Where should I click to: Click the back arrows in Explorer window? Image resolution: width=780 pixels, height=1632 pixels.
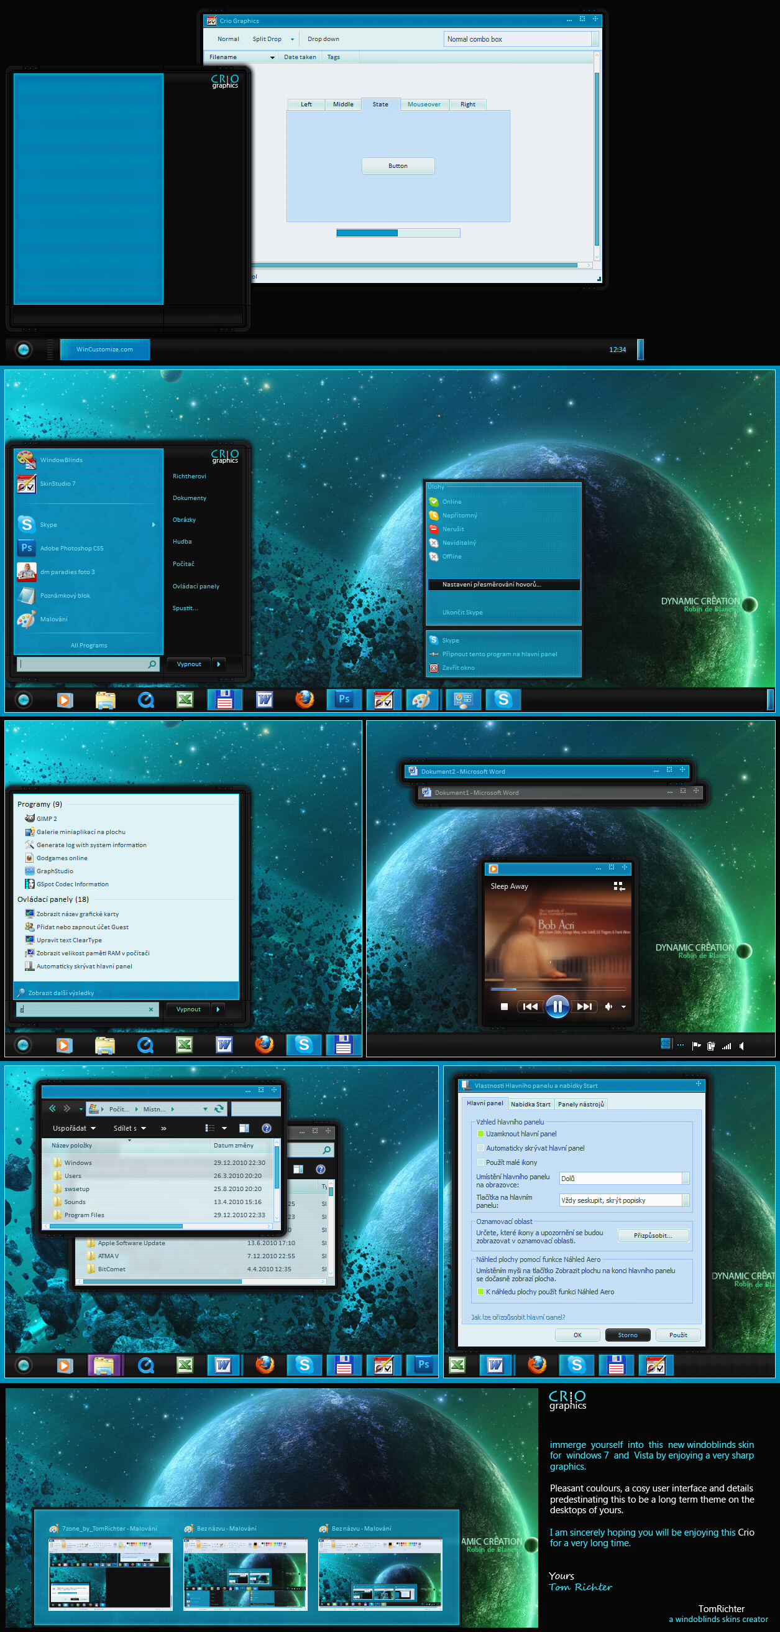coord(53,1109)
